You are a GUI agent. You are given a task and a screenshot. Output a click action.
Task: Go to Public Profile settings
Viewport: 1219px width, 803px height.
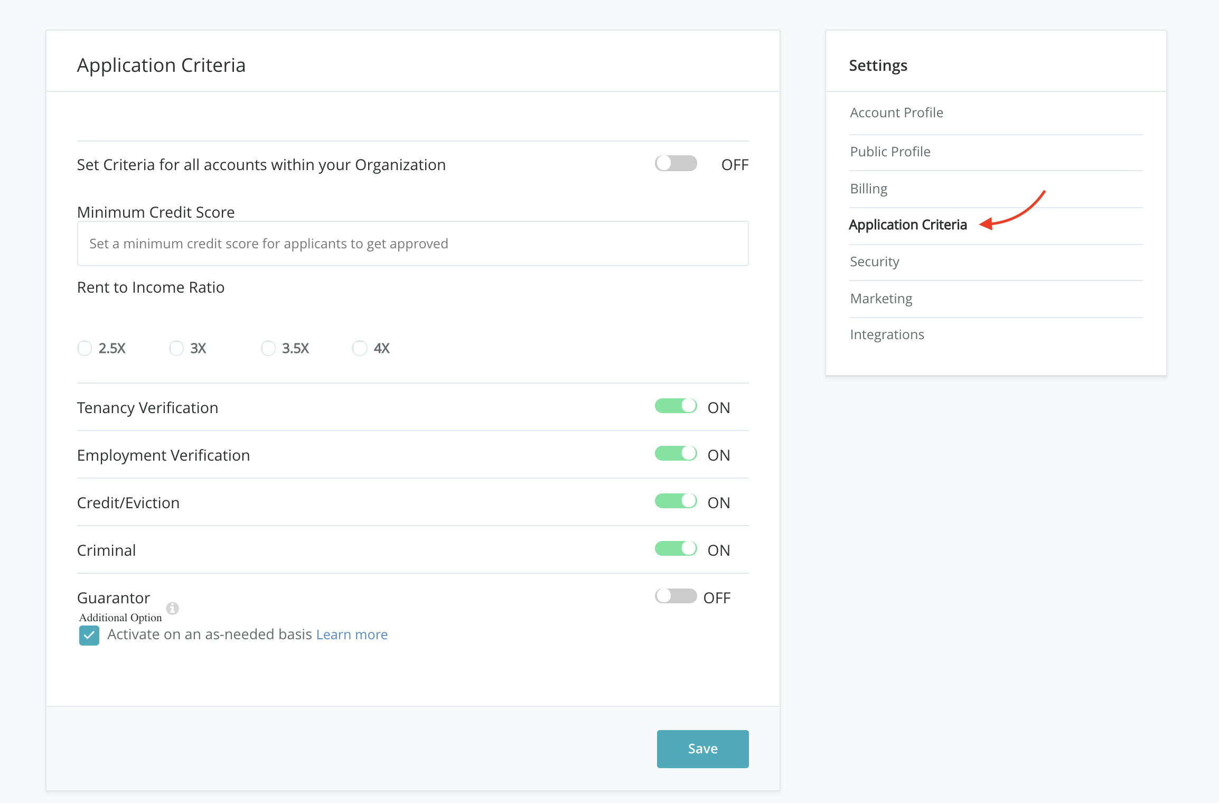coord(890,152)
